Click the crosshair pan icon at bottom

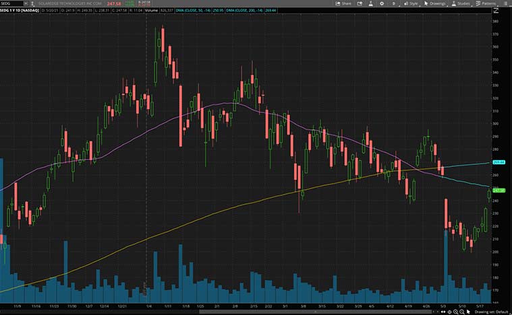[x=449, y=311]
